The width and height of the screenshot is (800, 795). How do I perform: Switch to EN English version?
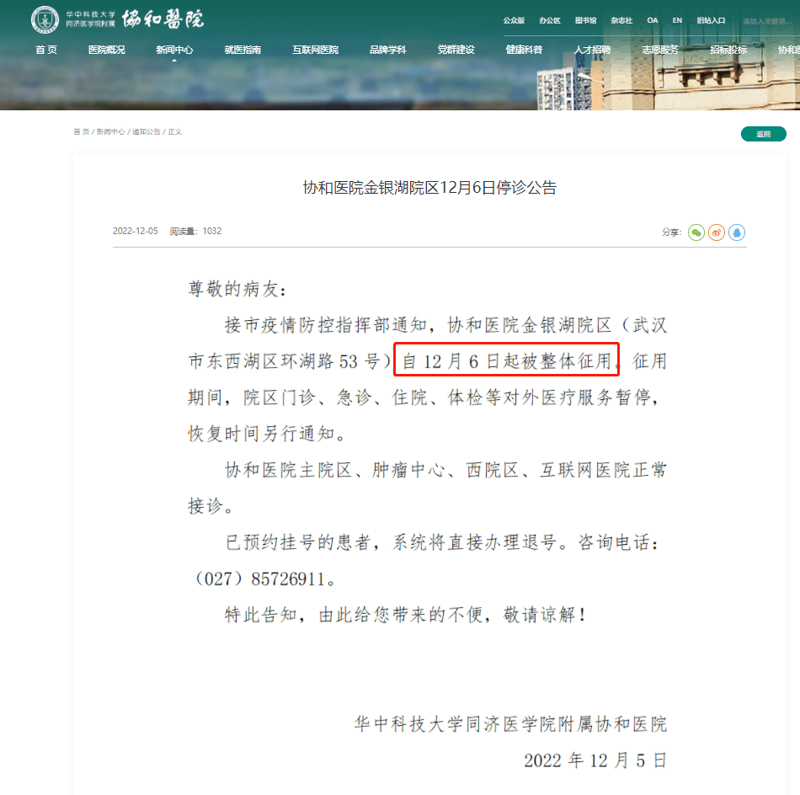coord(677,20)
